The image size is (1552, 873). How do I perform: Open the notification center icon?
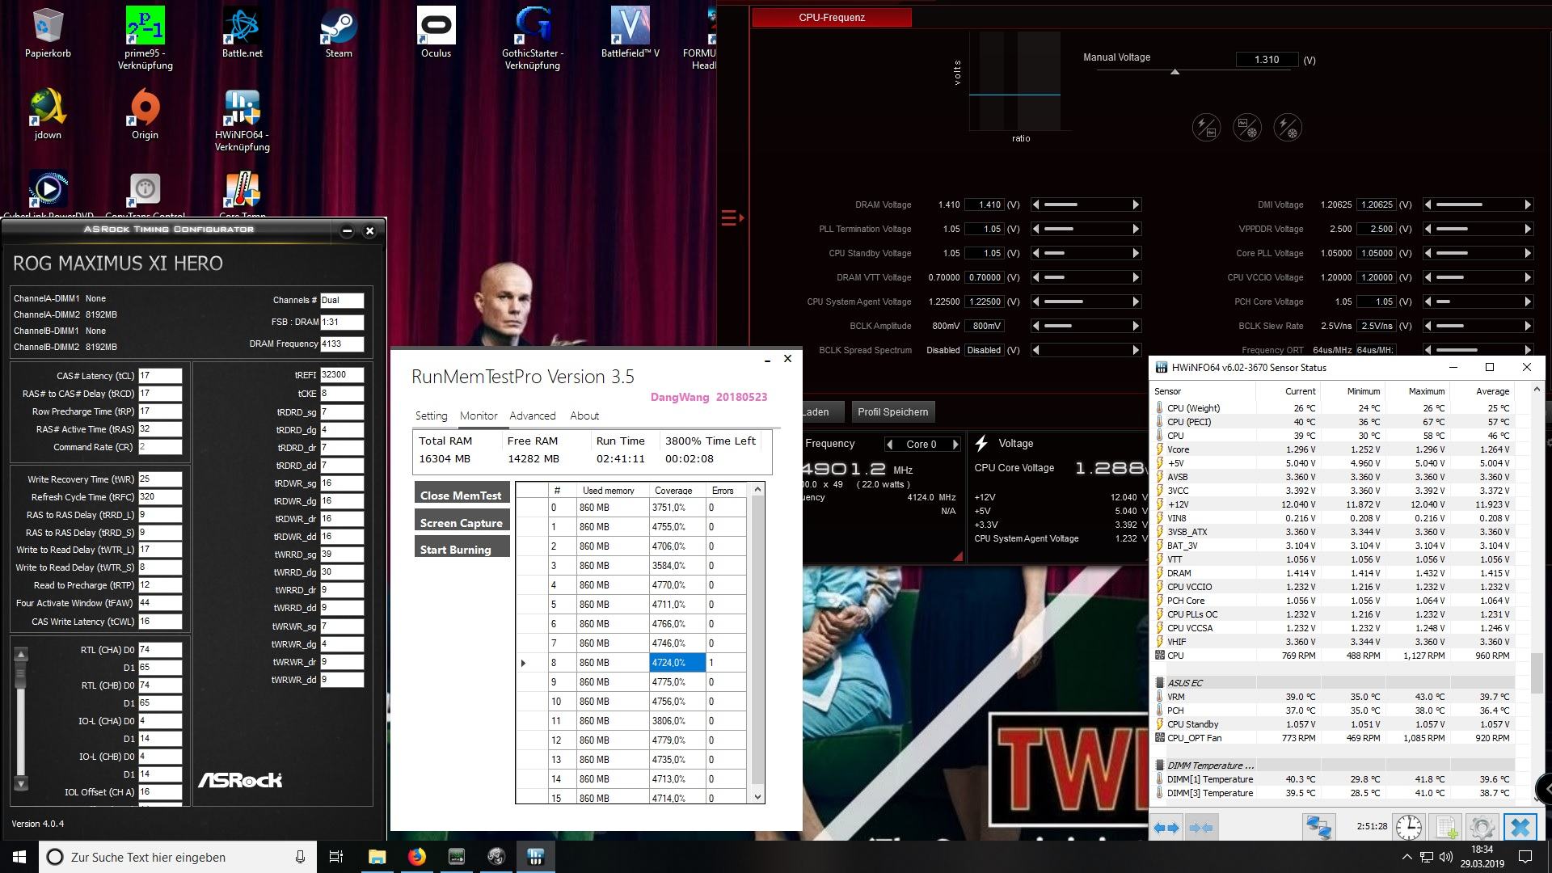[1525, 857]
